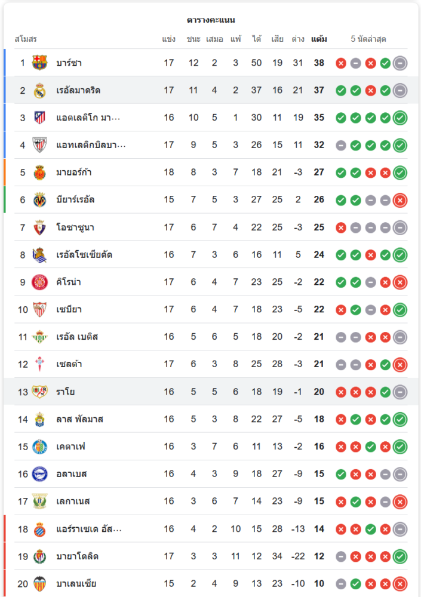Click Villarreal's latest loss indicator
The width and height of the screenshot is (421, 597).
click(400, 199)
